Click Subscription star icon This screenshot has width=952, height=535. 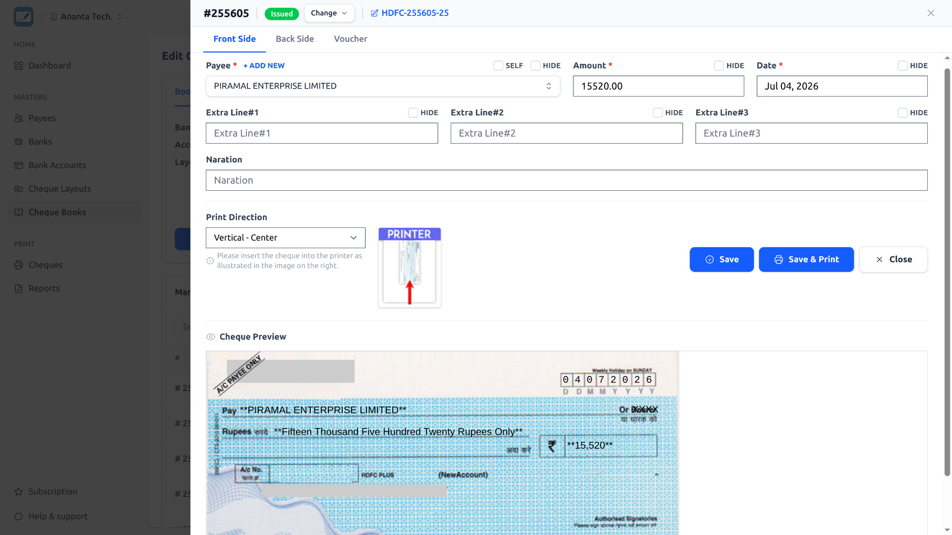(x=19, y=492)
